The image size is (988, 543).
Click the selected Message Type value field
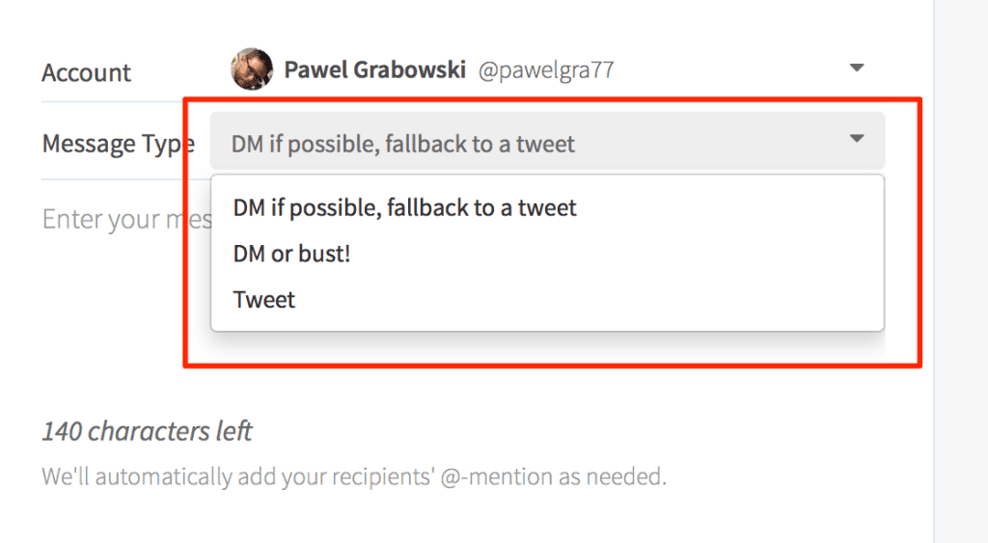pyautogui.click(x=547, y=141)
